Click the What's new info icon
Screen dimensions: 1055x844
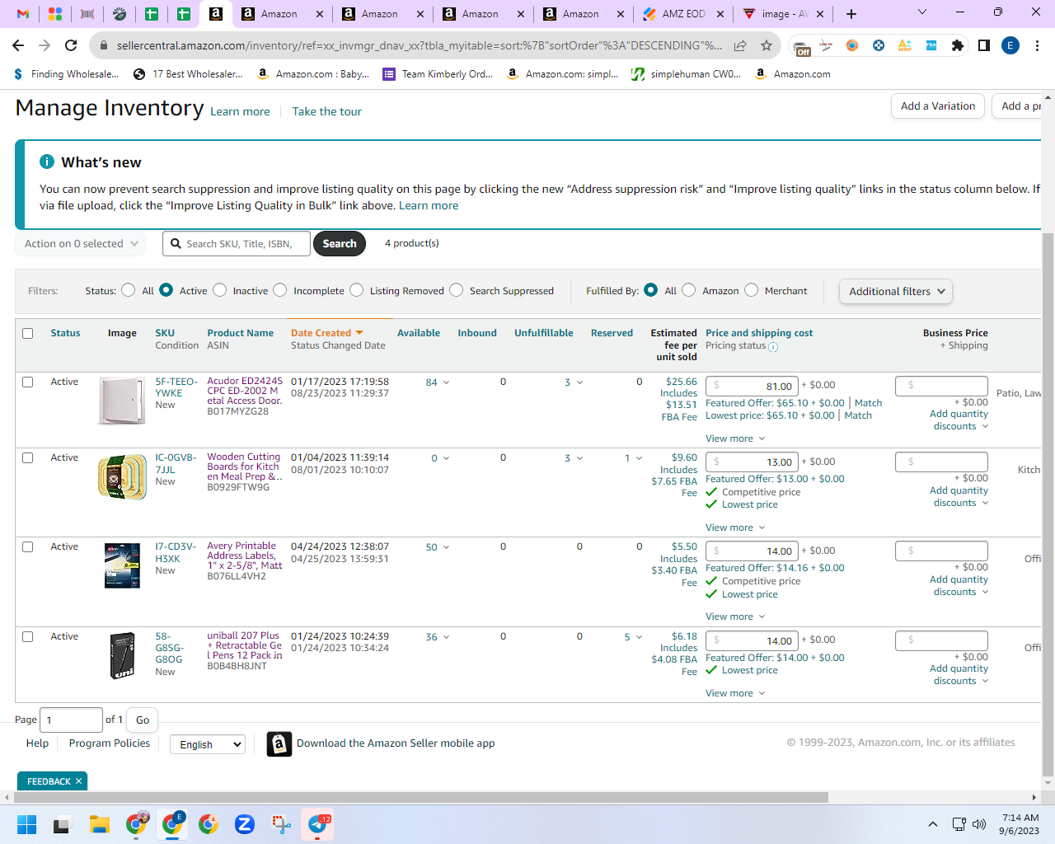pyautogui.click(x=47, y=162)
